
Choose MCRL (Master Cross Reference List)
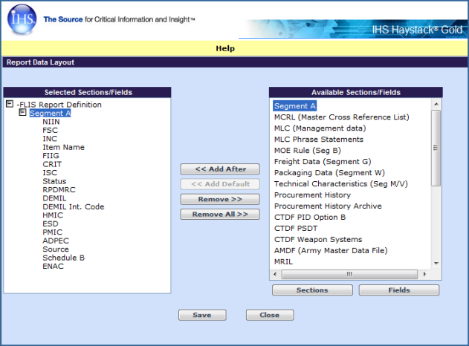click(x=342, y=117)
